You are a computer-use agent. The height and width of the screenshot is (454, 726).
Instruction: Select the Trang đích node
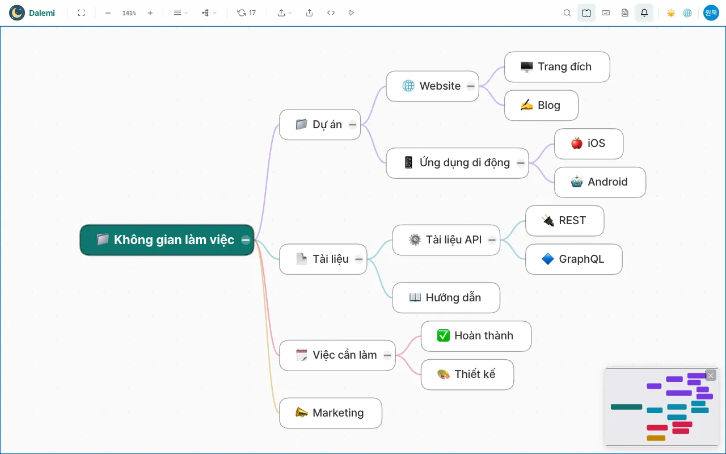[557, 67]
